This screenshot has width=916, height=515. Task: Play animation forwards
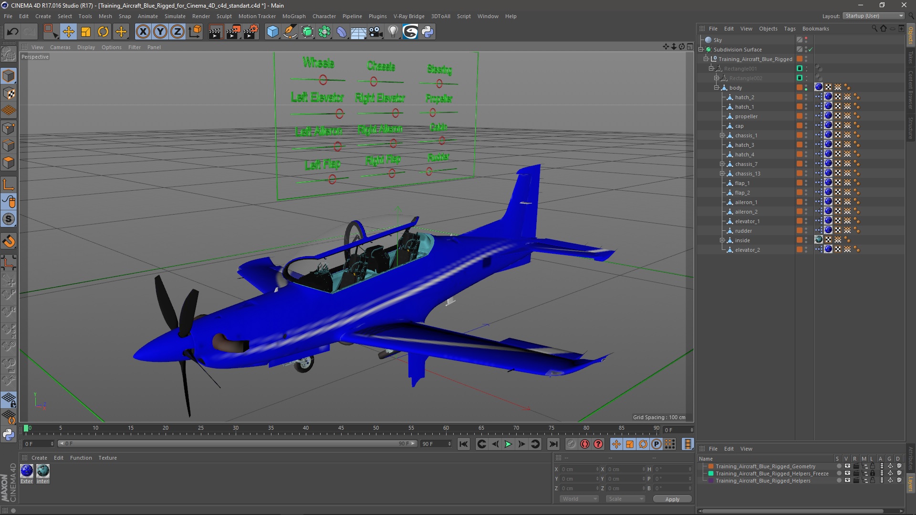[x=509, y=444]
